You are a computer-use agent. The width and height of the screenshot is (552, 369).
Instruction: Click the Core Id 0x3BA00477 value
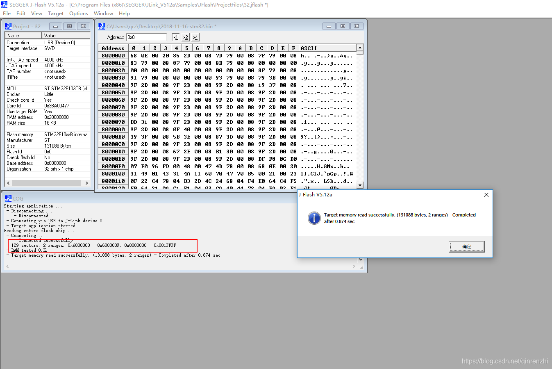tap(57, 106)
